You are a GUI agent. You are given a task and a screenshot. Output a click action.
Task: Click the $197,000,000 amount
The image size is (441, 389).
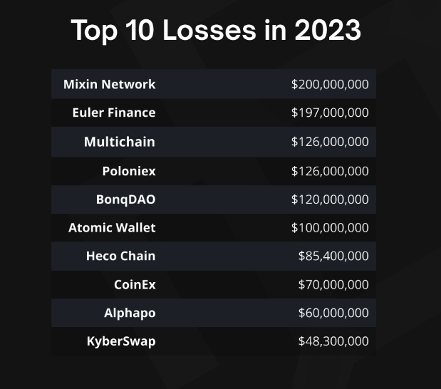click(x=330, y=113)
